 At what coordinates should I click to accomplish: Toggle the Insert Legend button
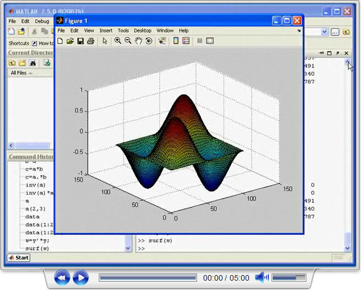pos(185,41)
